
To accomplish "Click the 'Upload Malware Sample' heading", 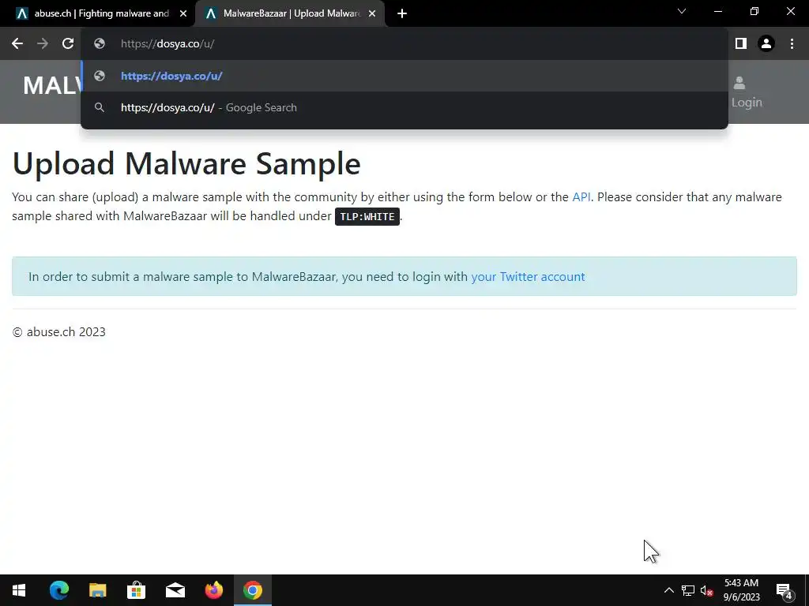I will [186, 164].
